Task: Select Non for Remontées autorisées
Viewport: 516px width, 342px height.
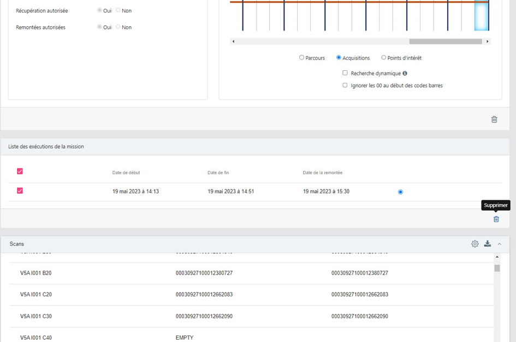Action: click(x=118, y=27)
